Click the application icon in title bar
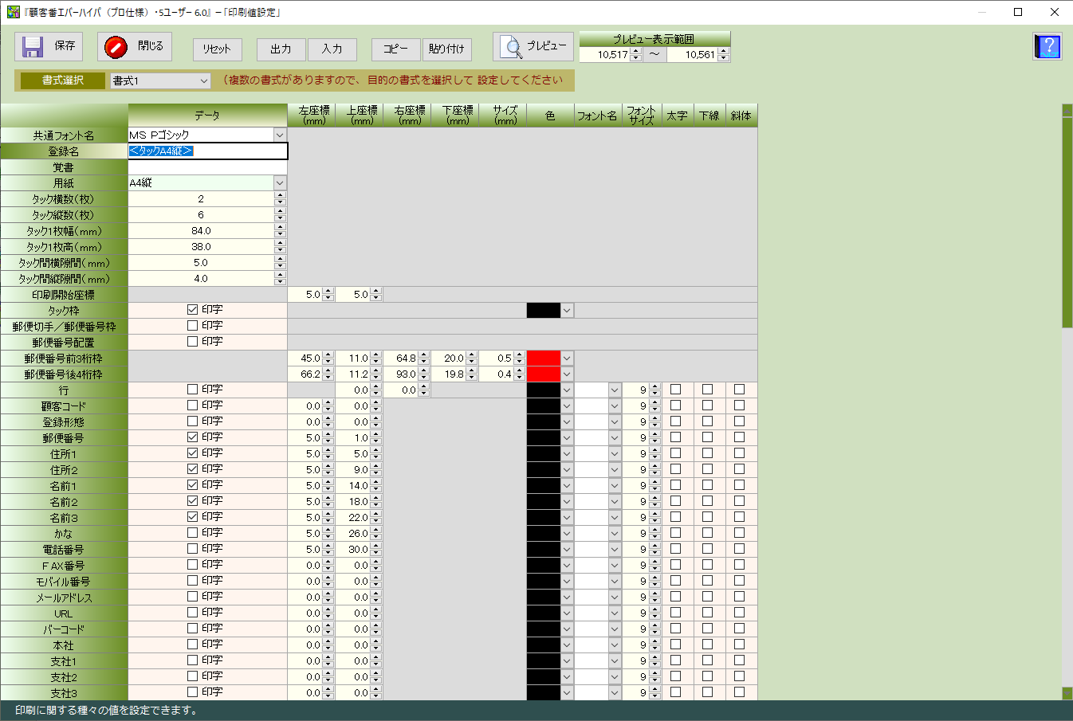 pyautogui.click(x=13, y=12)
